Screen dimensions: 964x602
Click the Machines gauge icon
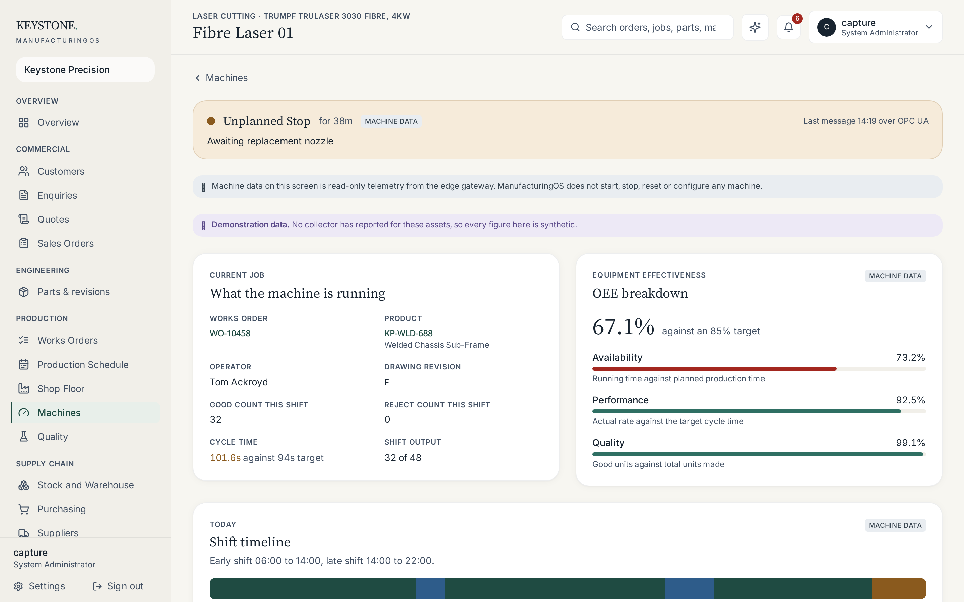24,412
